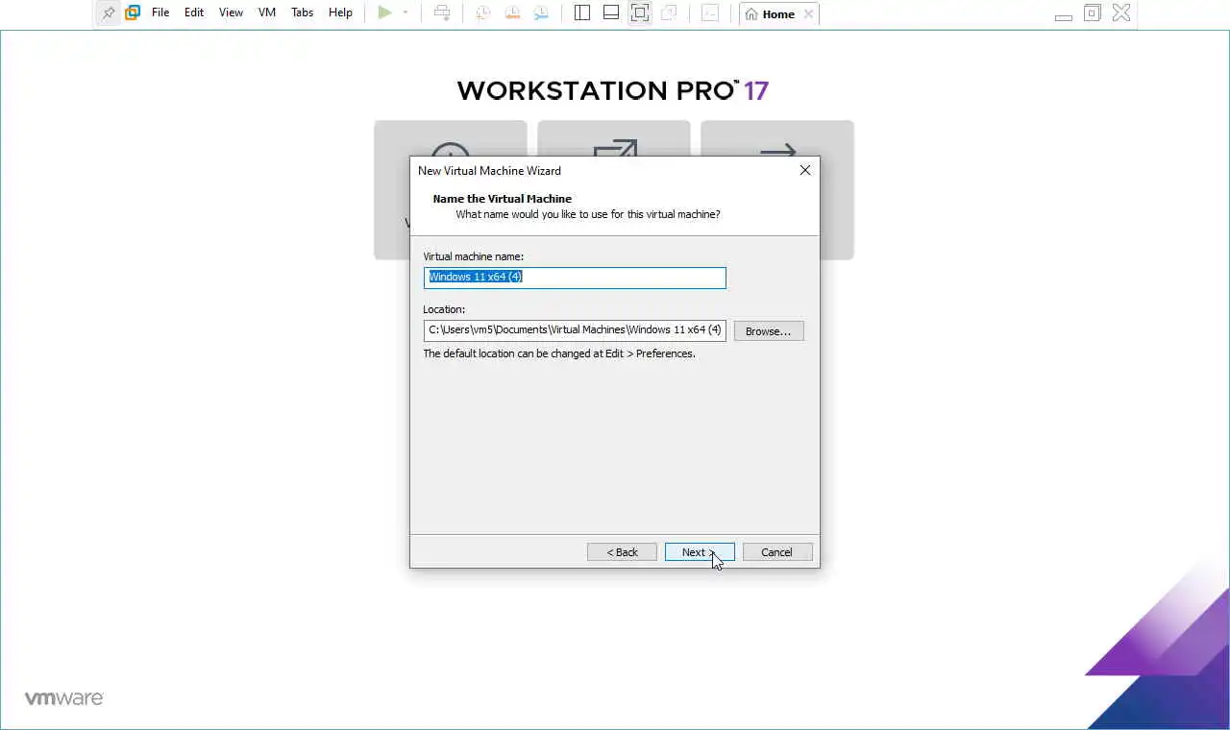Image resolution: width=1230 pixels, height=730 pixels.
Task: Click the Send Ctrl+Alt+Del icon
Action: pyautogui.click(x=442, y=13)
